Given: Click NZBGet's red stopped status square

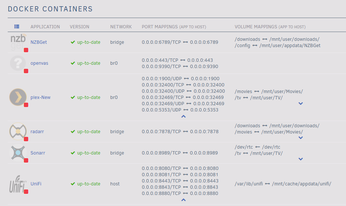Looking at the screenshot, I should pyautogui.click(x=26, y=50).
